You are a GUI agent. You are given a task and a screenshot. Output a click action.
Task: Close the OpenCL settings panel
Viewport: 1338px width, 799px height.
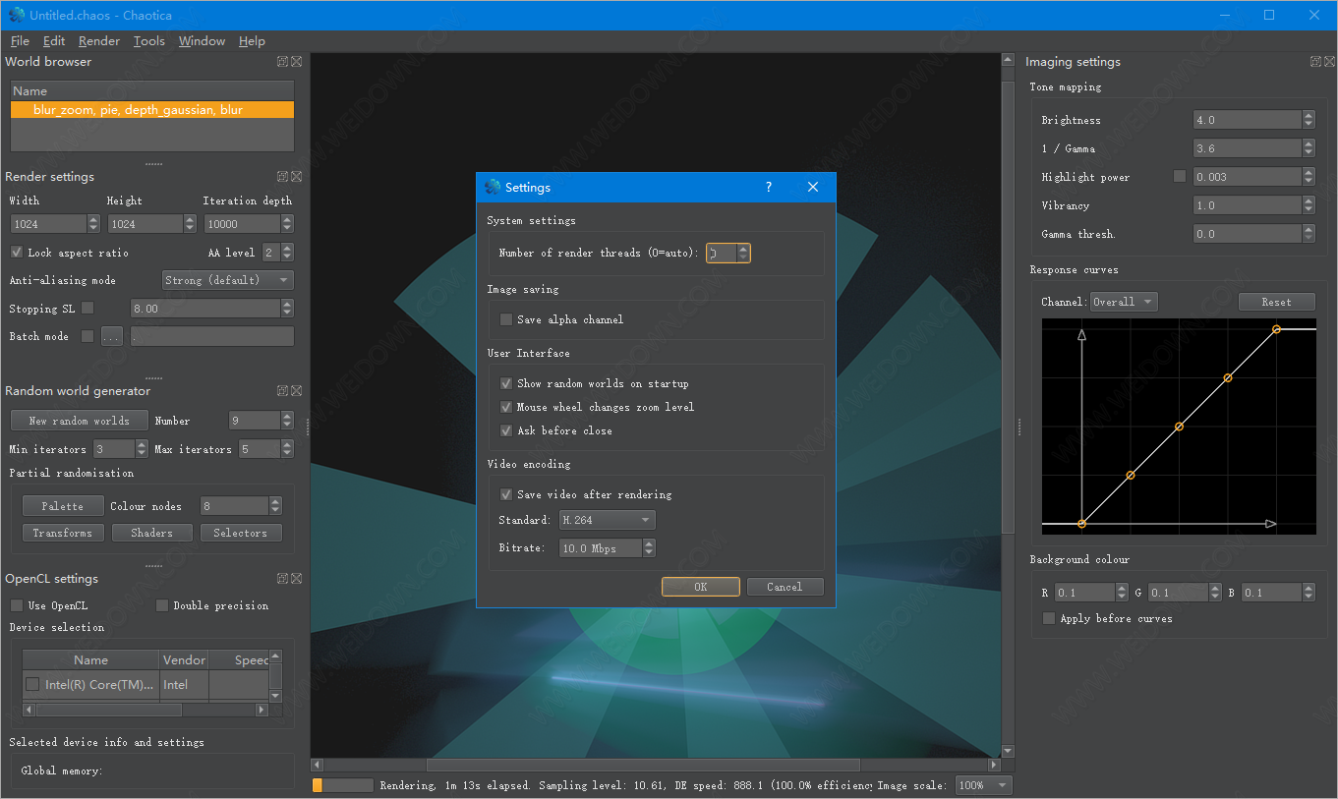297,579
